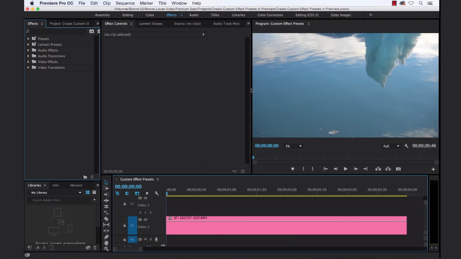Image resolution: width=461 pixels, height=259 pixels.
Task: Open Program Monitor wrench settings
Action: pos(406,146)
